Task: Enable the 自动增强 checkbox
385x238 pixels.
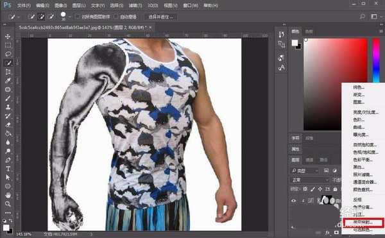Action: pyautogui.click(x=116, y=17)
